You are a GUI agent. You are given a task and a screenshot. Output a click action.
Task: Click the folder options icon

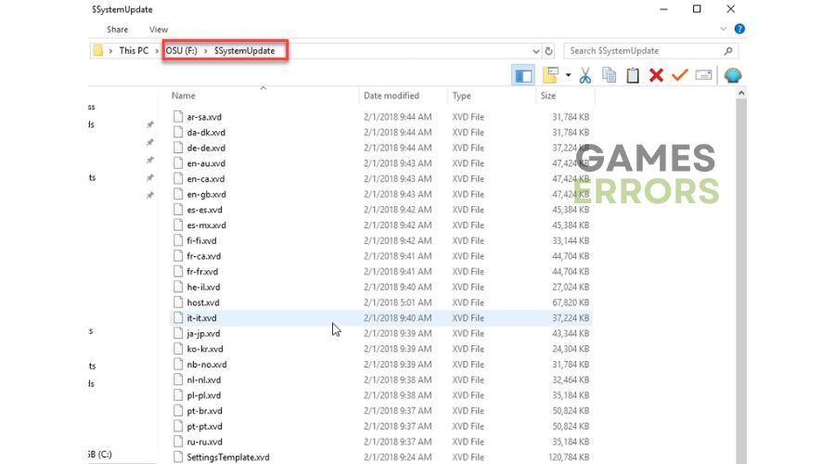click(550, 75)
